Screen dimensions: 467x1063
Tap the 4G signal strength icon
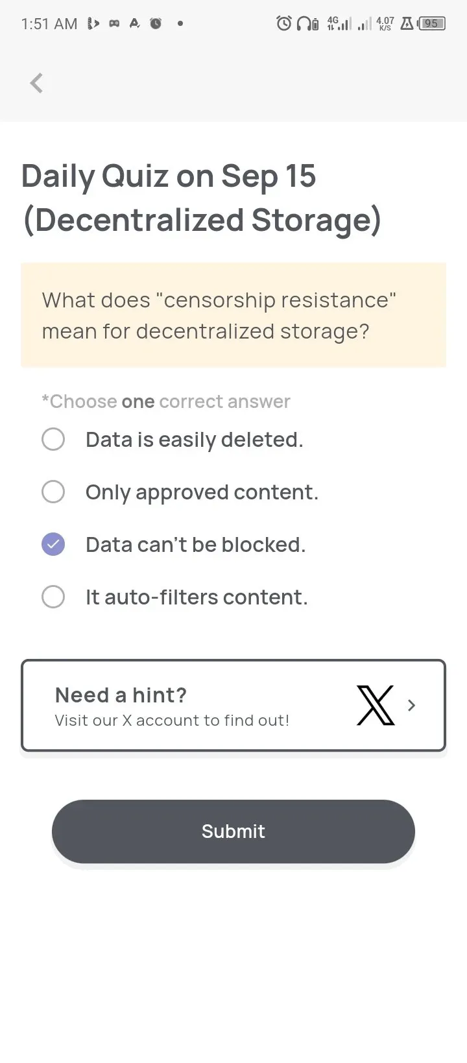point(339,24)
